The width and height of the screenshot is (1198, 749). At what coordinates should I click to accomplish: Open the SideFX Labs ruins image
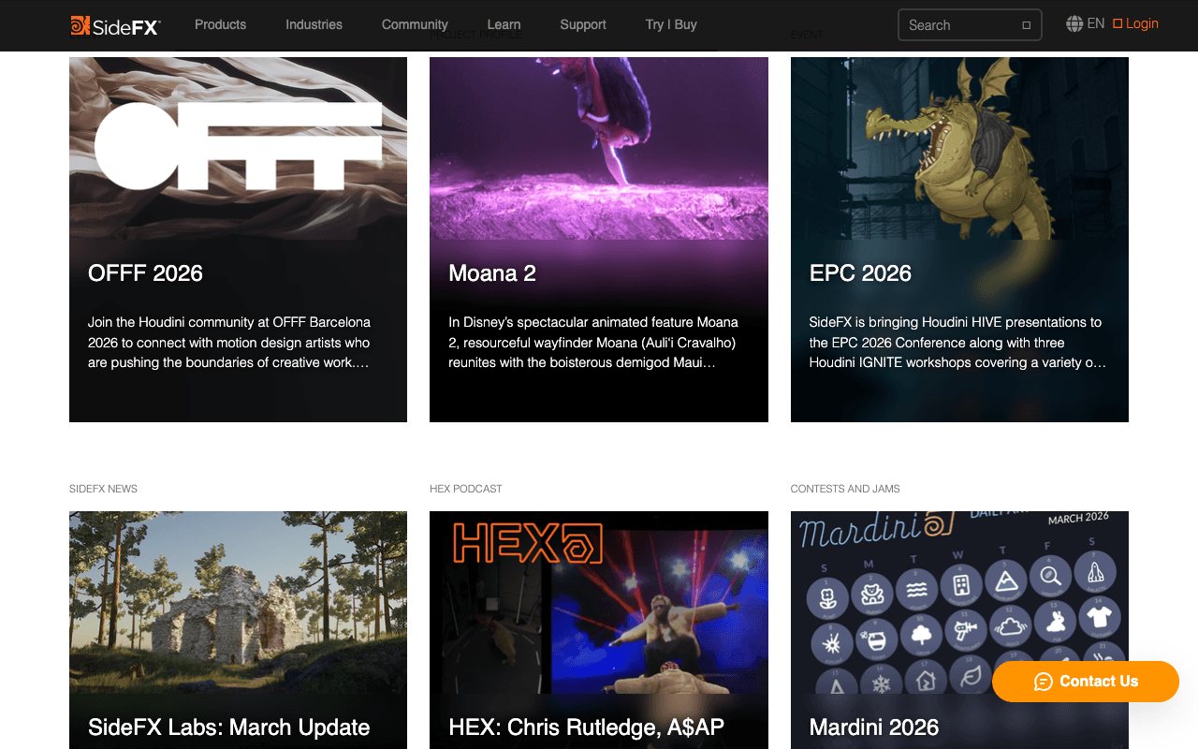click(238, 602)
